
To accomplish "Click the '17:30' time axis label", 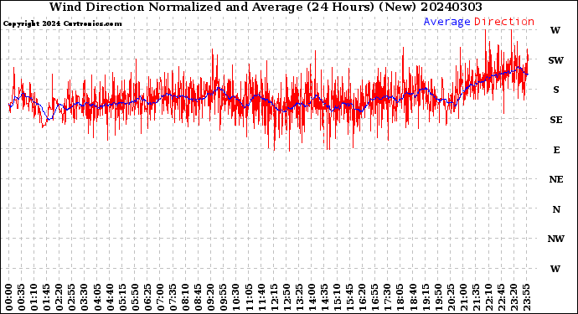I will coord(387,297).
